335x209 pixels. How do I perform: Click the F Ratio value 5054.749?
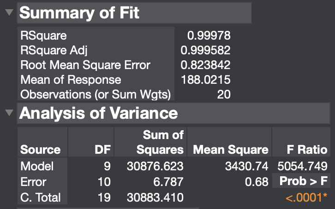coord(302,166)
